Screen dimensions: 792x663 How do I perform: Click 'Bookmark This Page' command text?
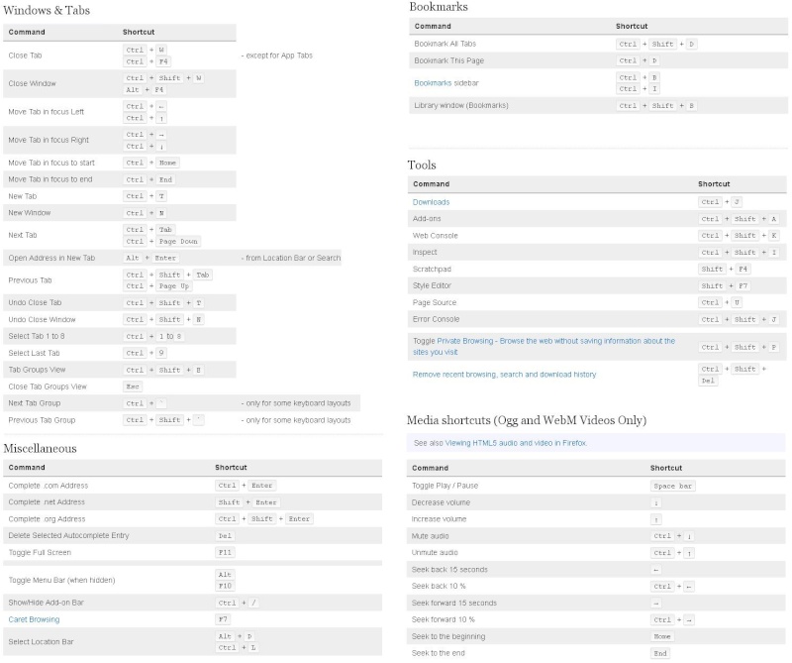click(x=449, y=60)
